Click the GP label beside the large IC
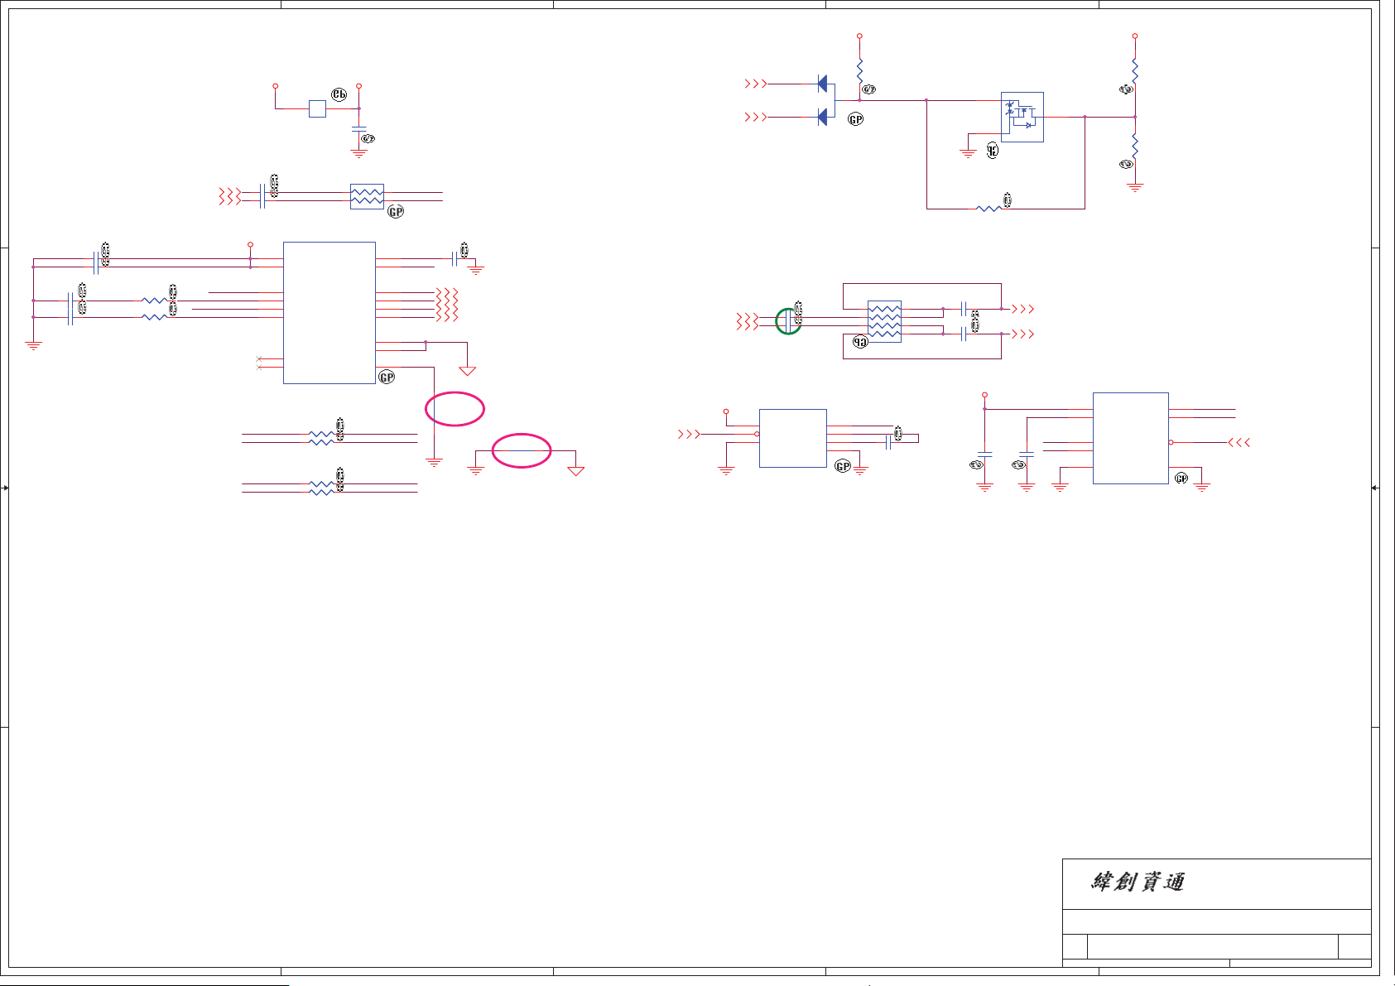Viewport: 1395px width, 986px height. coord(387,377)
